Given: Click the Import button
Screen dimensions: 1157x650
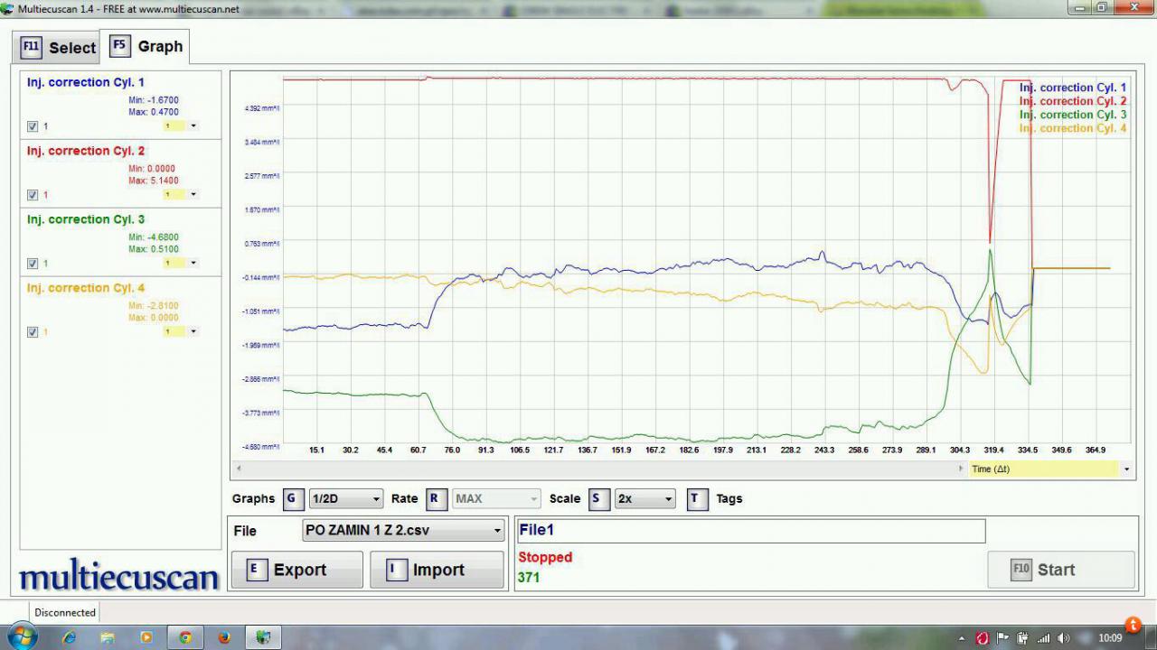Looking at the screenshot, I should coord(437,570).
